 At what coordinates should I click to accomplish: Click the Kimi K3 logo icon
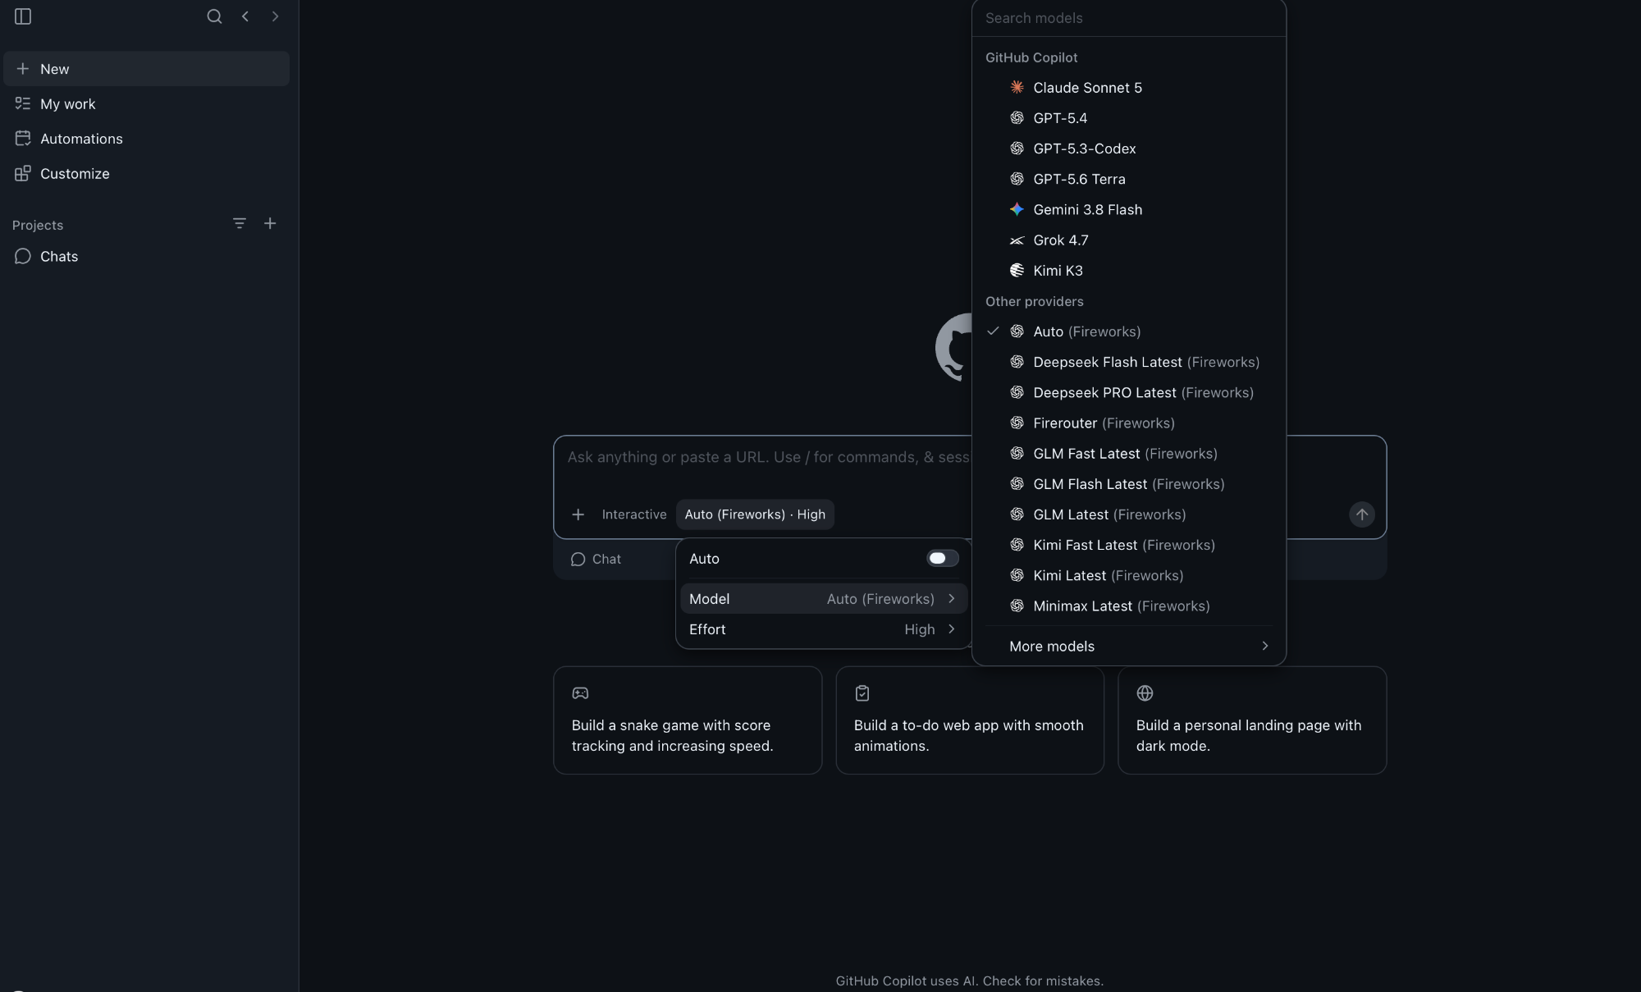pyautogui.click(x=1017, y=270)
